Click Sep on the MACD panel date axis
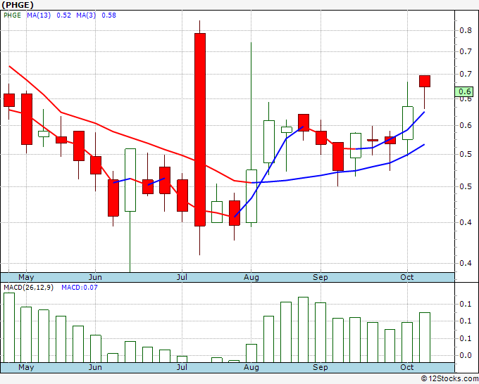 tap(320, 367)
